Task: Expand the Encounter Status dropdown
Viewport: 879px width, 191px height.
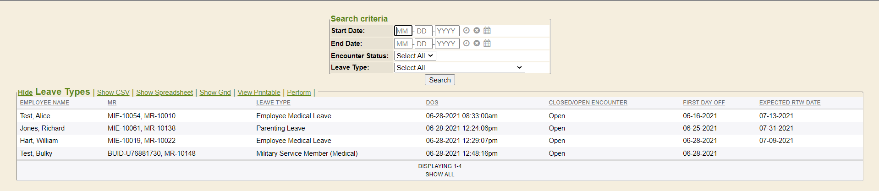Action: point(415,56)
